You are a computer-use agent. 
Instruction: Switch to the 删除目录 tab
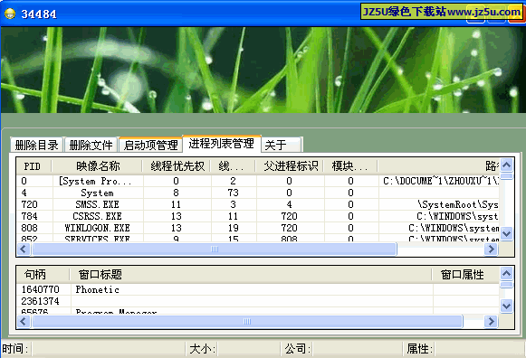[x=36, y=145]
